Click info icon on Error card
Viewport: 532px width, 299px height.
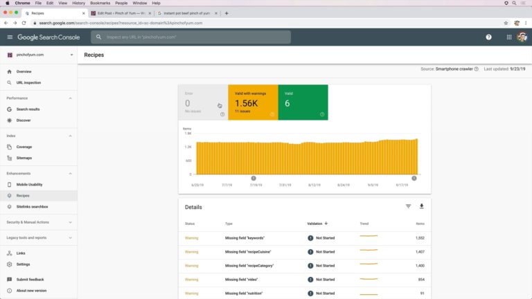coord(222,115)
